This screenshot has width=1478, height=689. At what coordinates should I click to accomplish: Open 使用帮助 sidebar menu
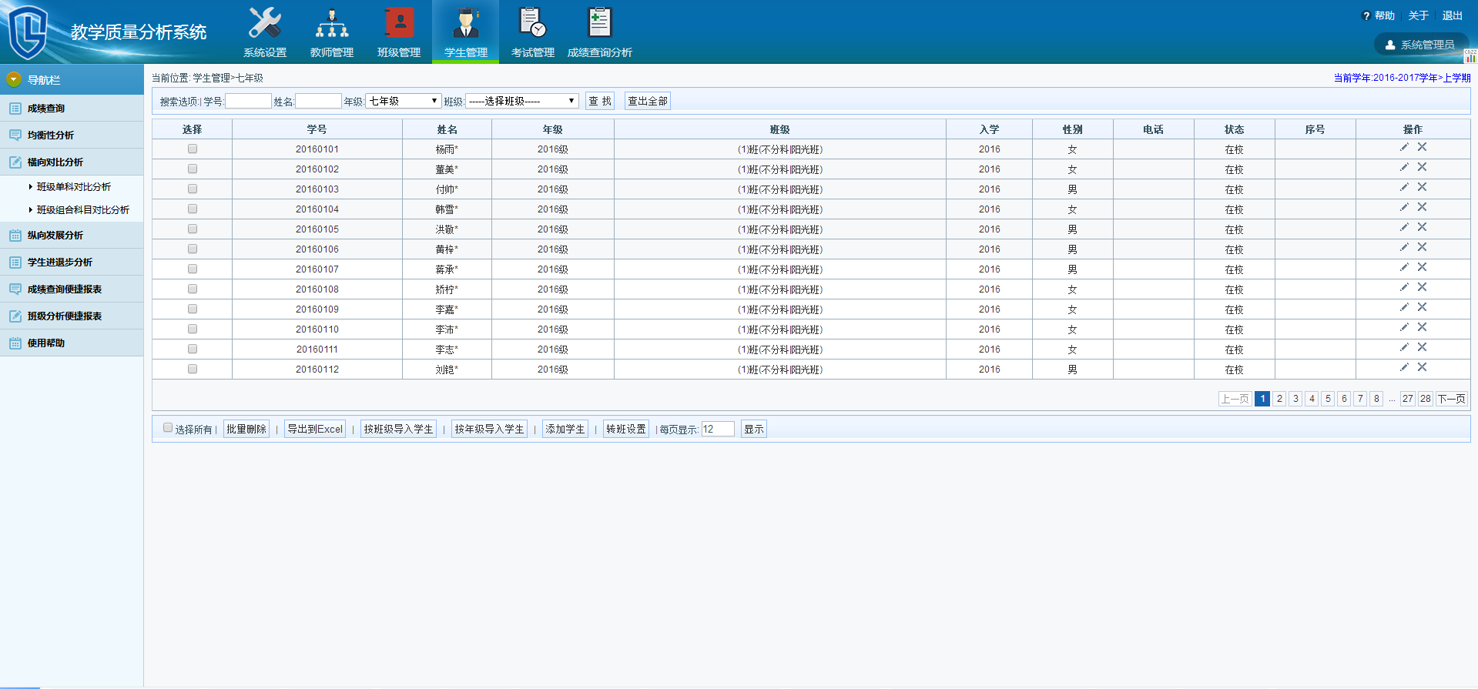coord(72,343)
